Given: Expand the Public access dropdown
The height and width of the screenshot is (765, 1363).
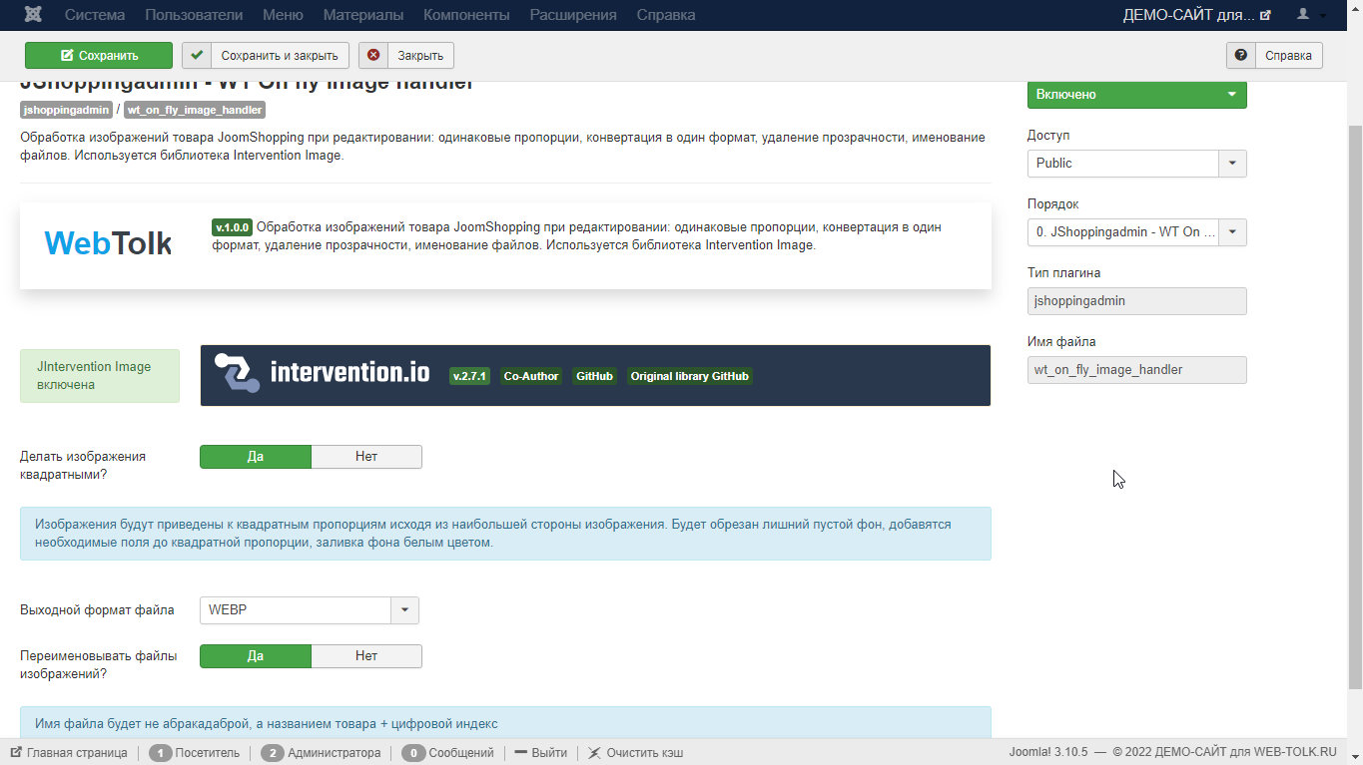Looking at the screenshot, I should pos(1232,164).
